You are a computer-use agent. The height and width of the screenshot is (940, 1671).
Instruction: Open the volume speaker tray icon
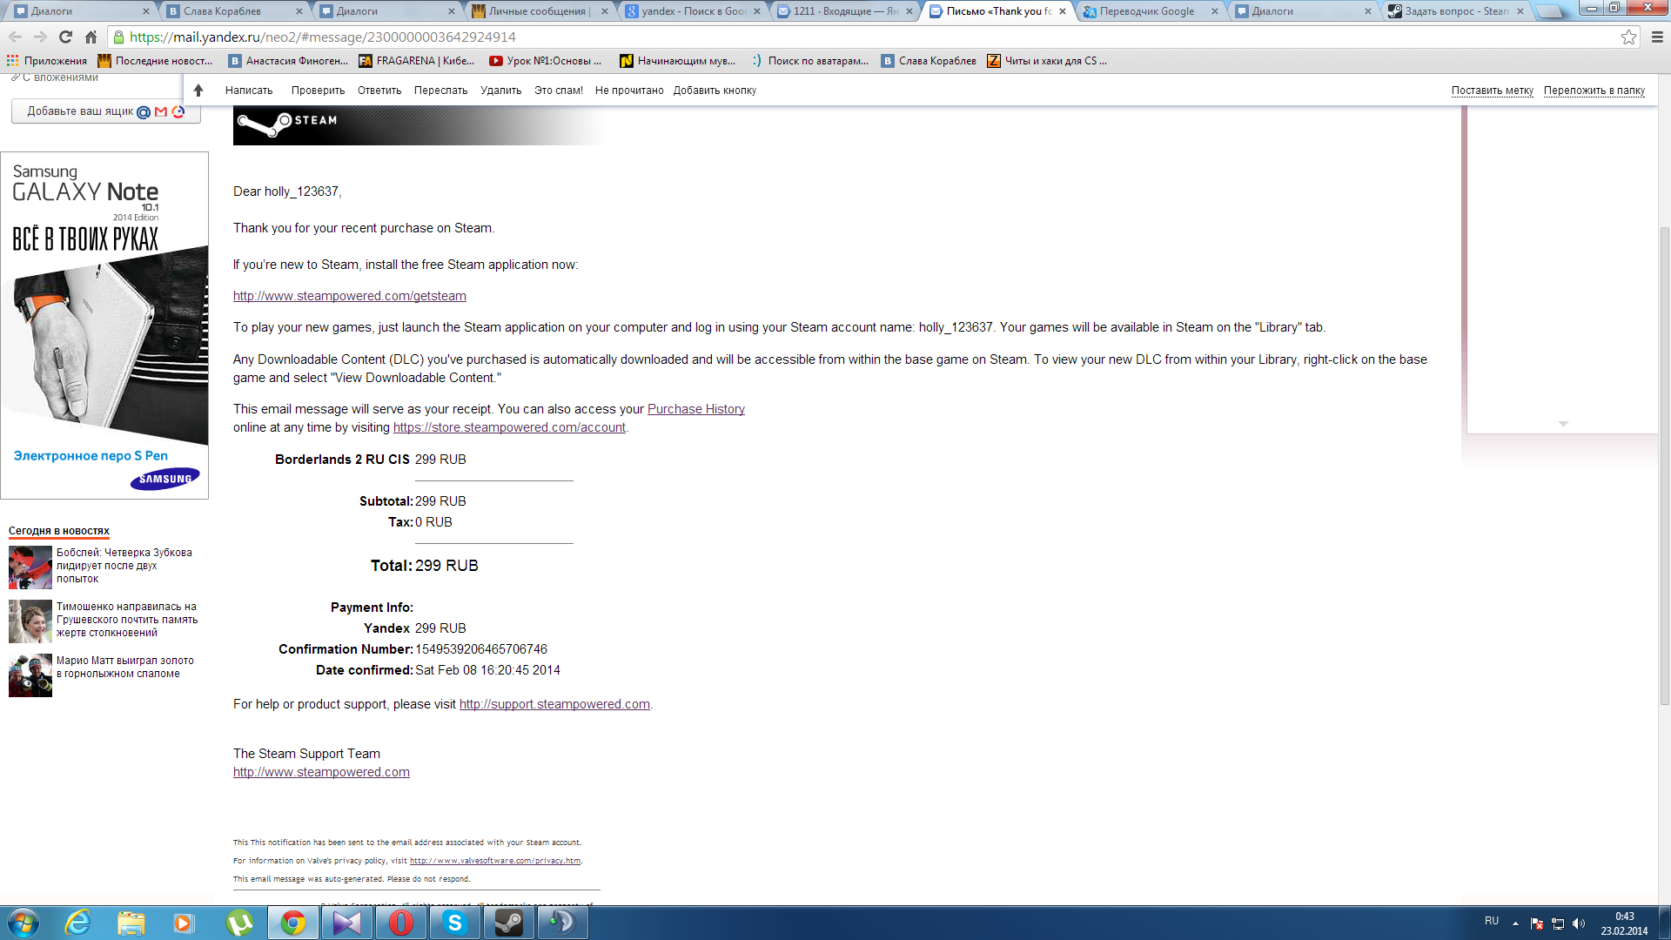[x=1579, y=923]
